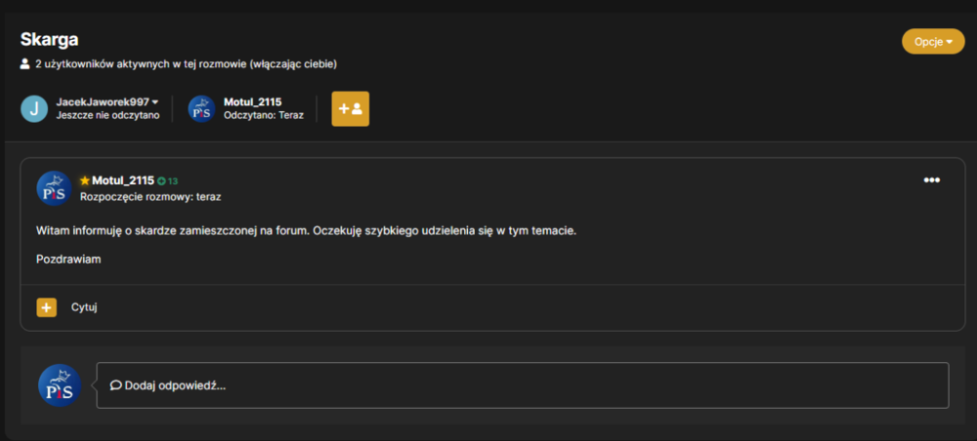Open Motul_2115 avatar in participants list

coord(202,109)
